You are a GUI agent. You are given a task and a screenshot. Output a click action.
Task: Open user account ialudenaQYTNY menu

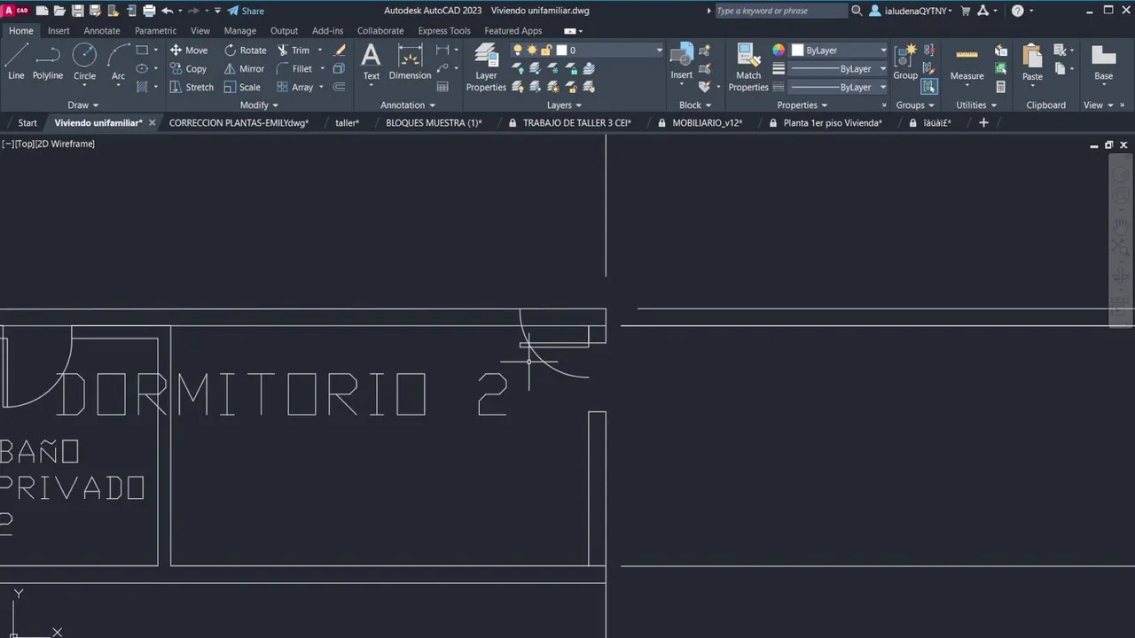(x=912, y=11)
